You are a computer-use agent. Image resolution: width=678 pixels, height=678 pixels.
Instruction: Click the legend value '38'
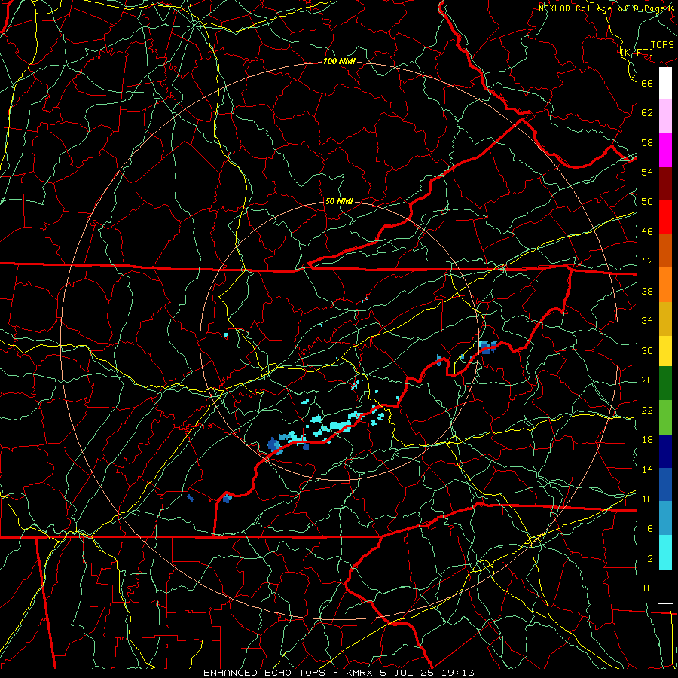[x=647, y=291]
